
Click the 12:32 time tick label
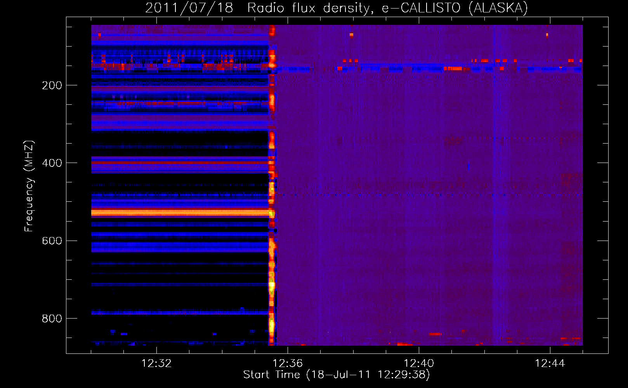click(156, 364)
